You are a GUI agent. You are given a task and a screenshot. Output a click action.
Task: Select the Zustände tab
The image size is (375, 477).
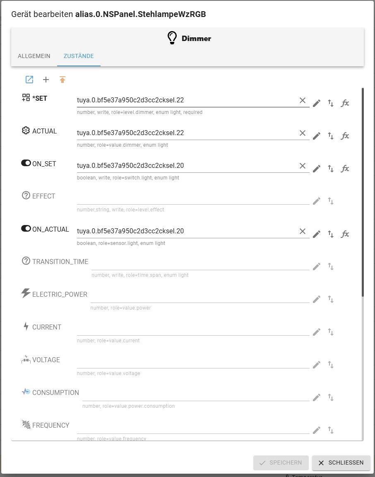click(79, 56)
